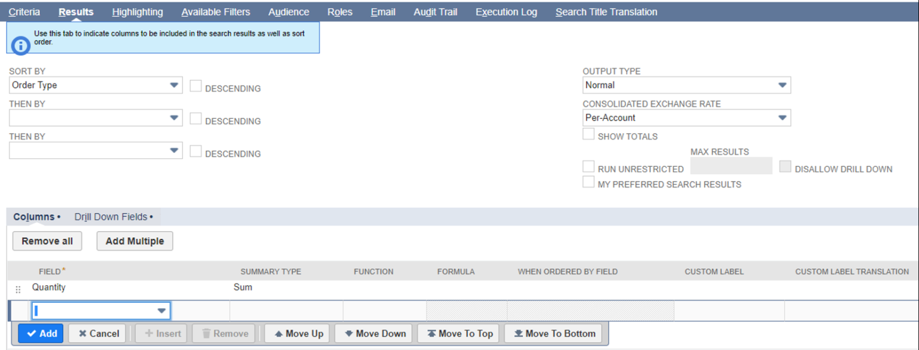Enable the Run Unrestricted checkbox
The image size is (919, 350).
point(589,167)
